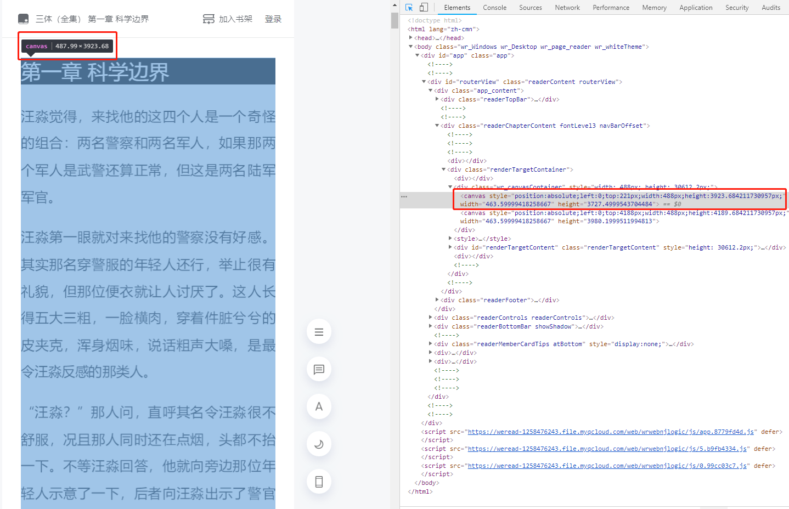The image size is (789, 509).
Task: Click the closing </body> tag line
Action: coord(427,483)
